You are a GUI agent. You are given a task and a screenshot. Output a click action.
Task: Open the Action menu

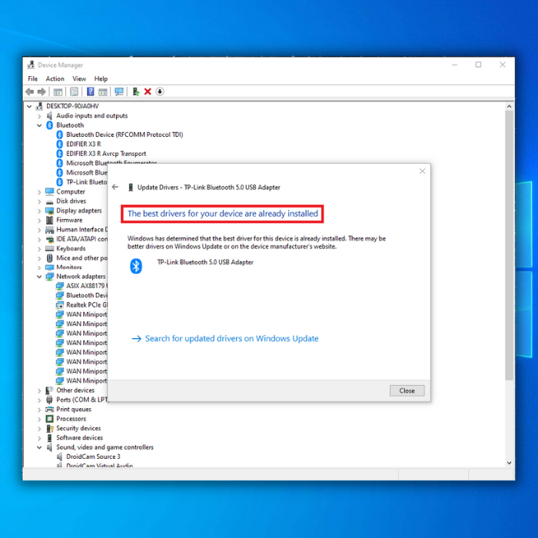[x=55, y=78]
